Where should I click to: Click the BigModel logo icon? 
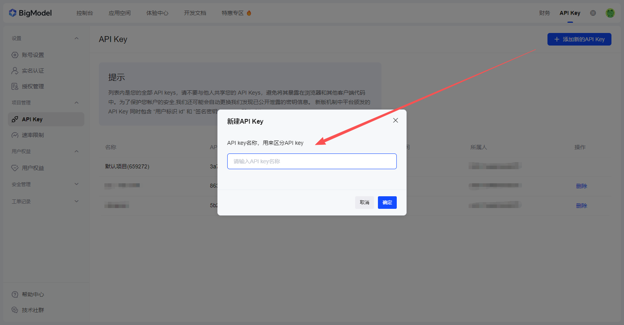13,13
